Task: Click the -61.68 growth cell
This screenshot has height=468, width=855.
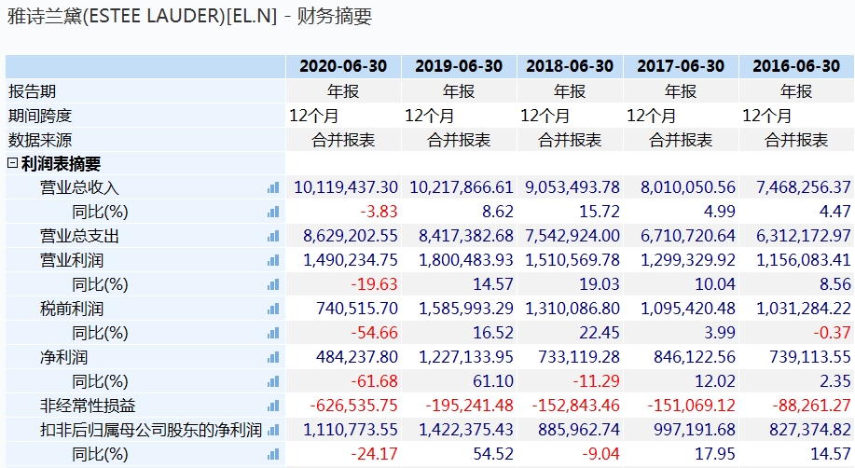Action: pyautogui.click(x=374, y=381)
